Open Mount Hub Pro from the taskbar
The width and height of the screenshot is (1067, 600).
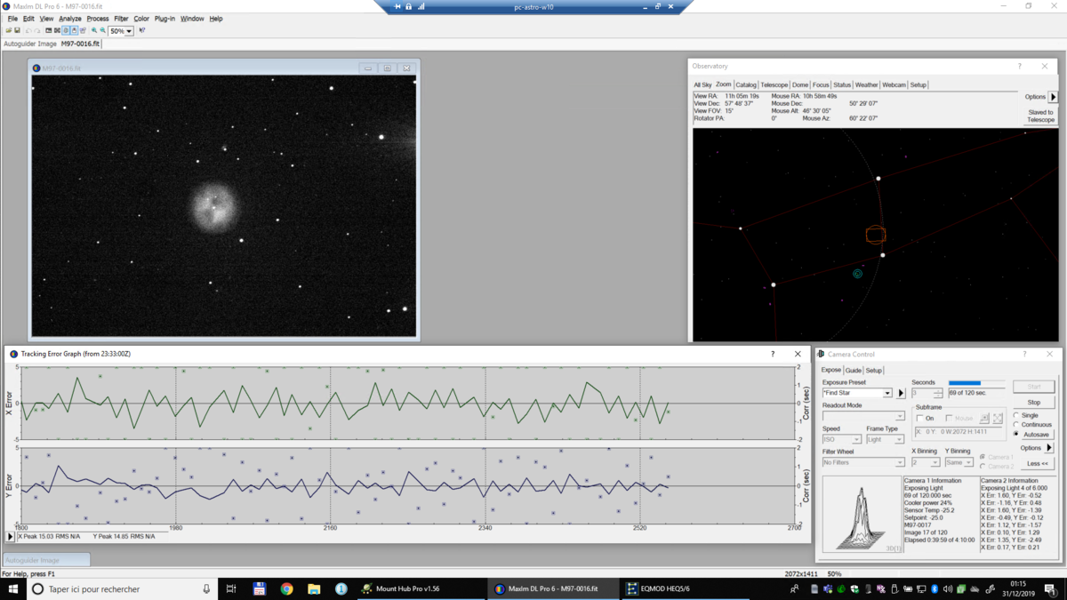[x=400, y=588]
